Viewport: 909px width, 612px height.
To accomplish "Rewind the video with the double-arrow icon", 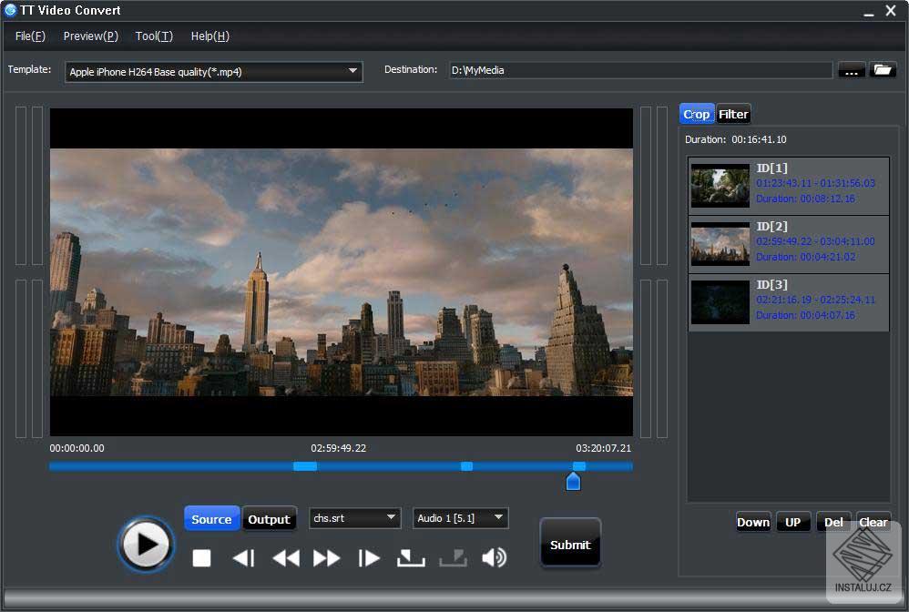I will pyautogui.click(x=285, y=558).
